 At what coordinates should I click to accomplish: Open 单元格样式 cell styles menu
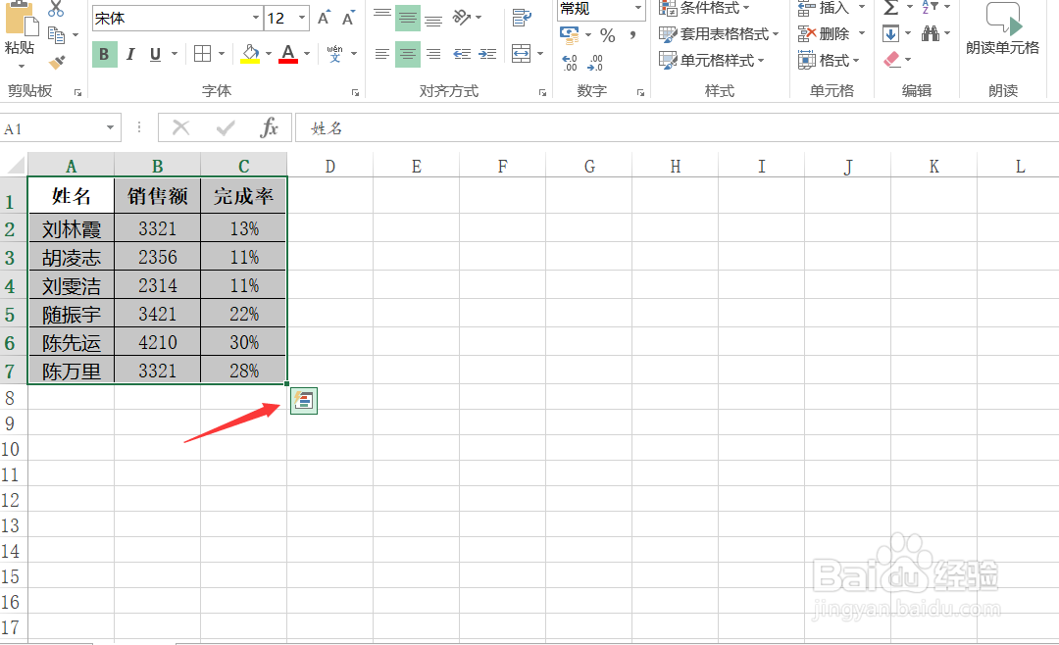711,61
